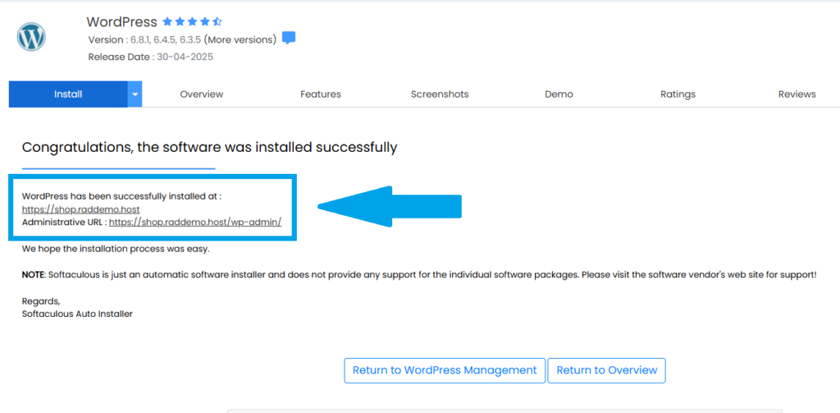Click the first star in the rating
Image resolution: width=840 pixels, height=413 pixels.
click(167, 21)
